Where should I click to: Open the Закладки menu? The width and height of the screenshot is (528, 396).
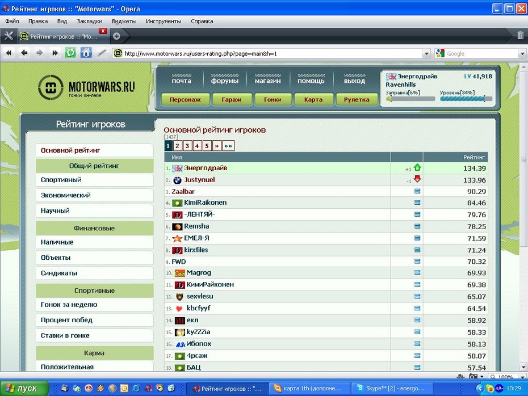tap(90, 21)
